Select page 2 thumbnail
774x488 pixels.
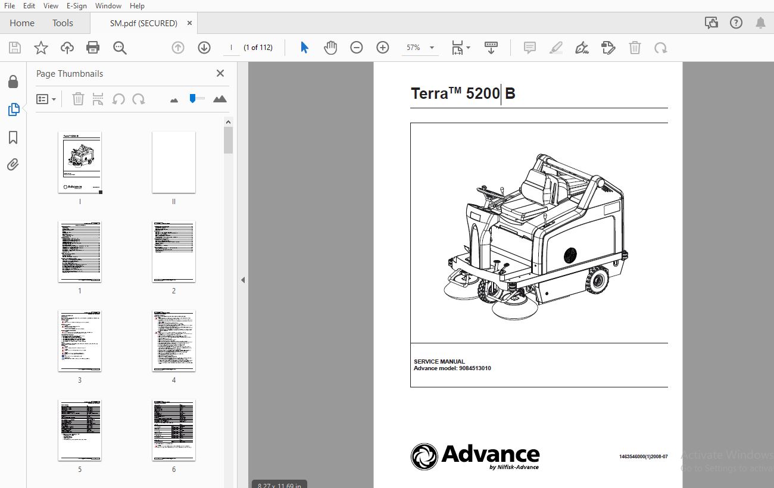(x=174, y=252)
